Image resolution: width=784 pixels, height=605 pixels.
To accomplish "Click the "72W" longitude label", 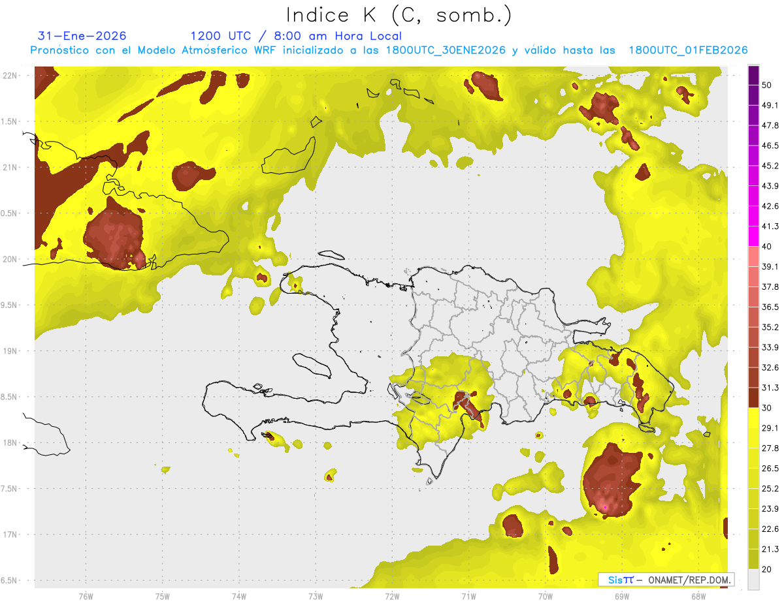I will click(392, 596).
